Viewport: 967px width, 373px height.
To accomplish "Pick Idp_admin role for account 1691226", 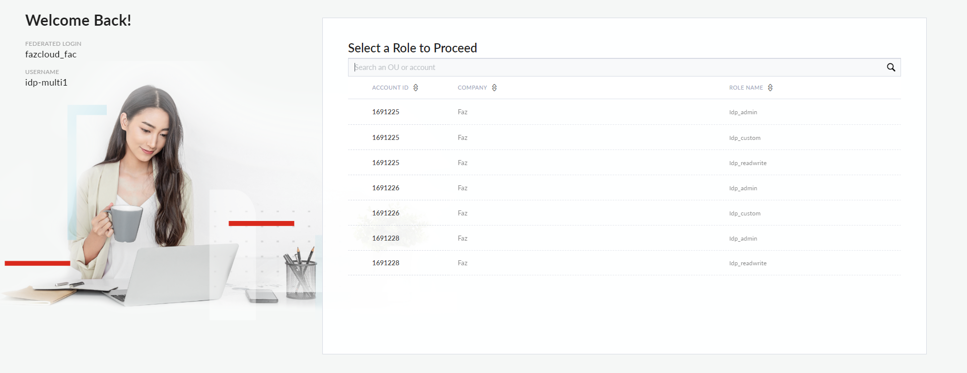I will click(743, 188).
